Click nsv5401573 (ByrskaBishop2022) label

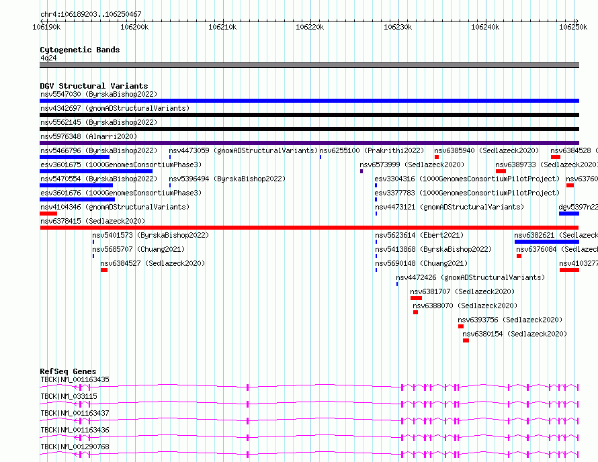[151, 235]
